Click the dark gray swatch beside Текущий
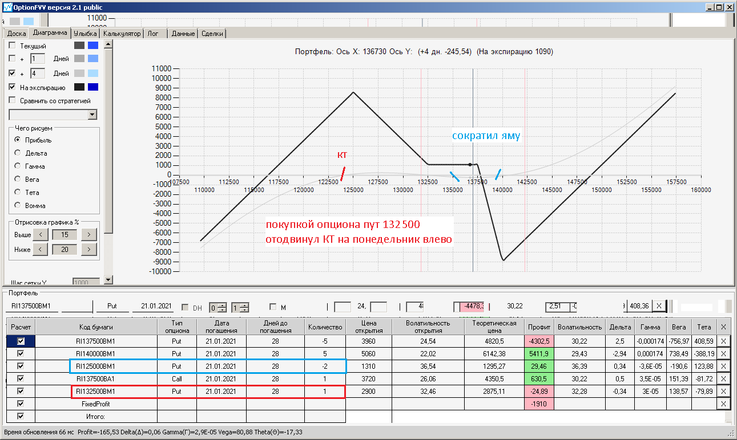The width and height of the screenshot is (737, 440). click(x=79, y=46)
